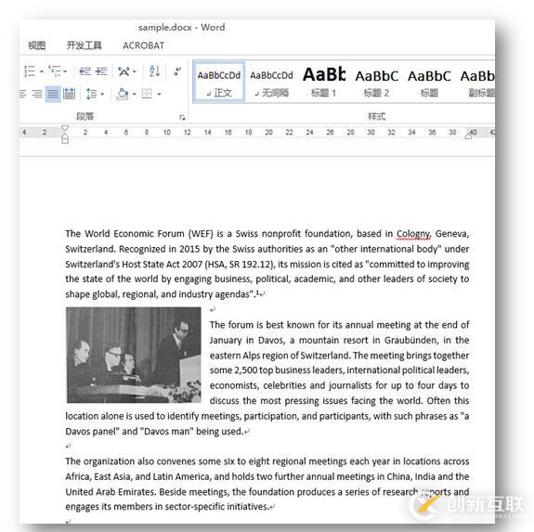The width and height of the screenshot is (534, 532).
Task: Open the shading color dropdown arrow
Action: pos(134,94)
